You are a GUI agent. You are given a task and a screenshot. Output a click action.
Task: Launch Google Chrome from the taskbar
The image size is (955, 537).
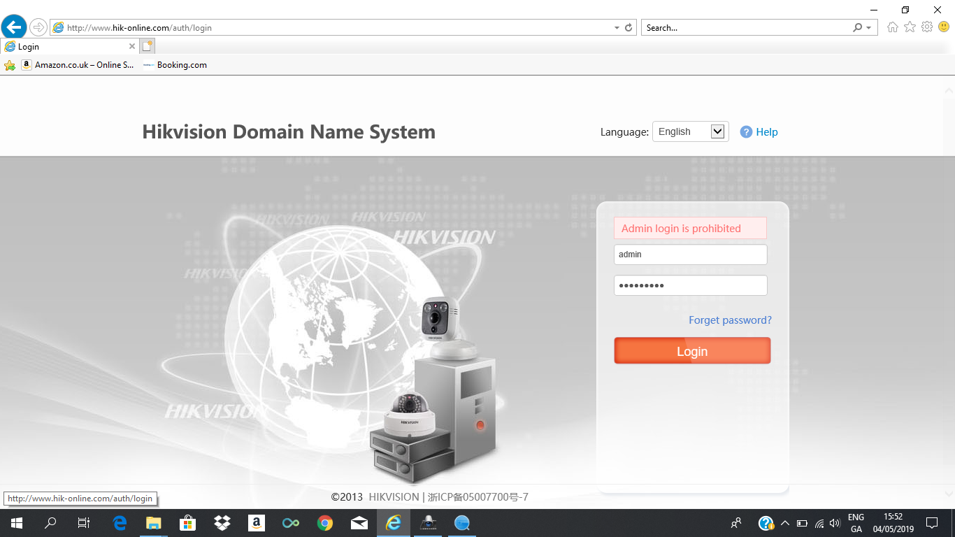(x=324, y=523)
